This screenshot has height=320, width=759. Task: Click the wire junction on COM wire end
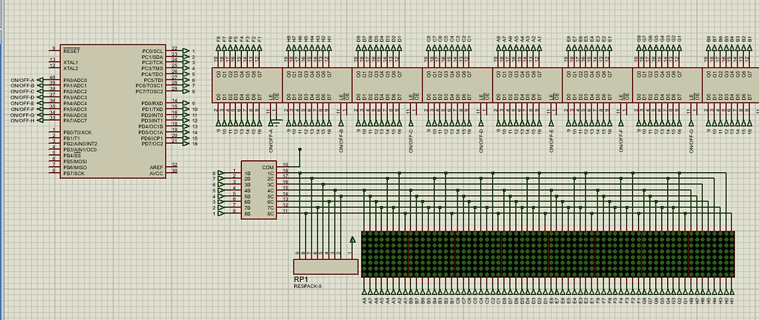pos(300,150)
